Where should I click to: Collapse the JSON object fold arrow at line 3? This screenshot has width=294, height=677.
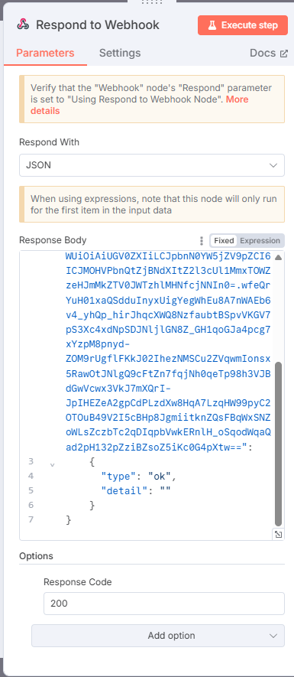pos(53,465)
